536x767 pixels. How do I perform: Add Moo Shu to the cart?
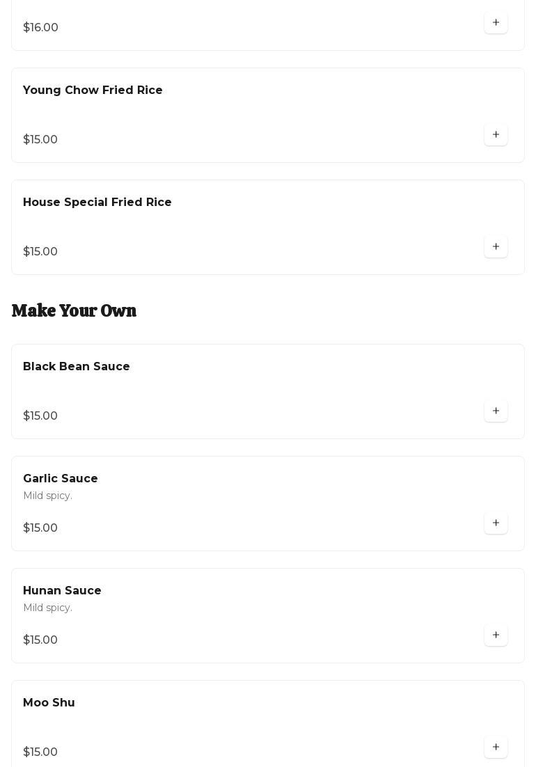[x=496, y=748]
